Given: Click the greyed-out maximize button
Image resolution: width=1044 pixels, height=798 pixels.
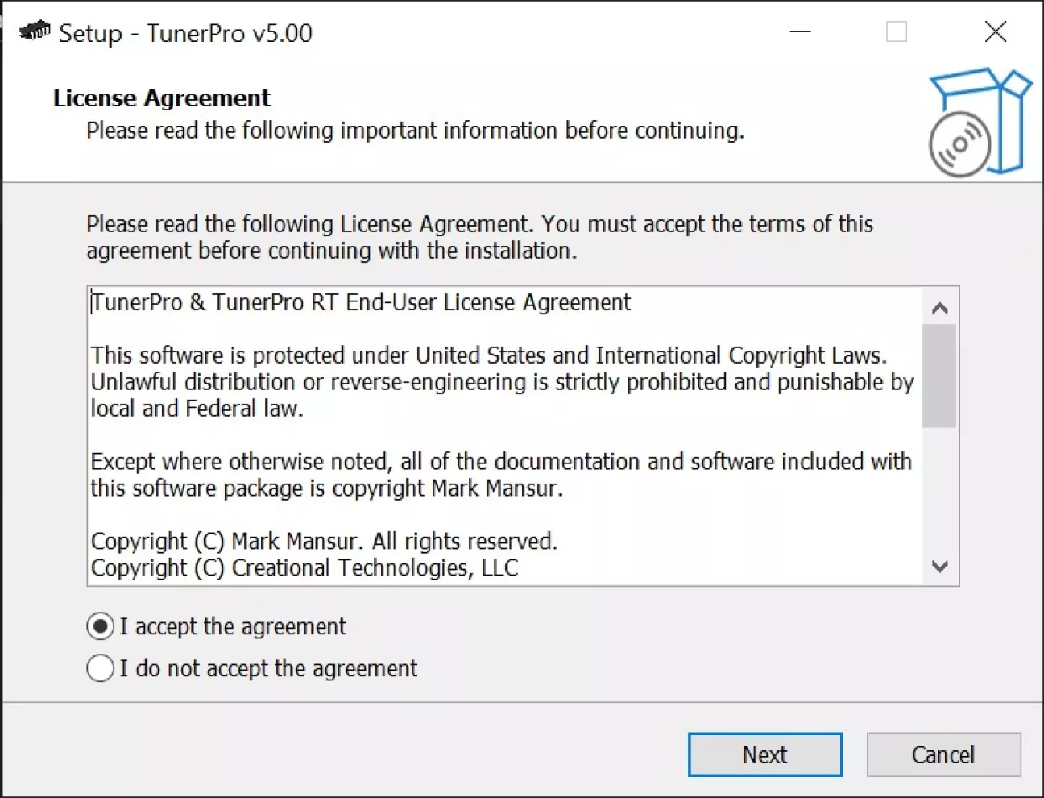Looking at the screenshot, I should pos(897,32).
